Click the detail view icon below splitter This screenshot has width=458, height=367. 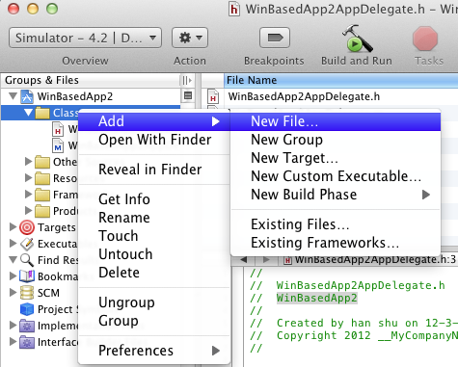coord(188,95)
